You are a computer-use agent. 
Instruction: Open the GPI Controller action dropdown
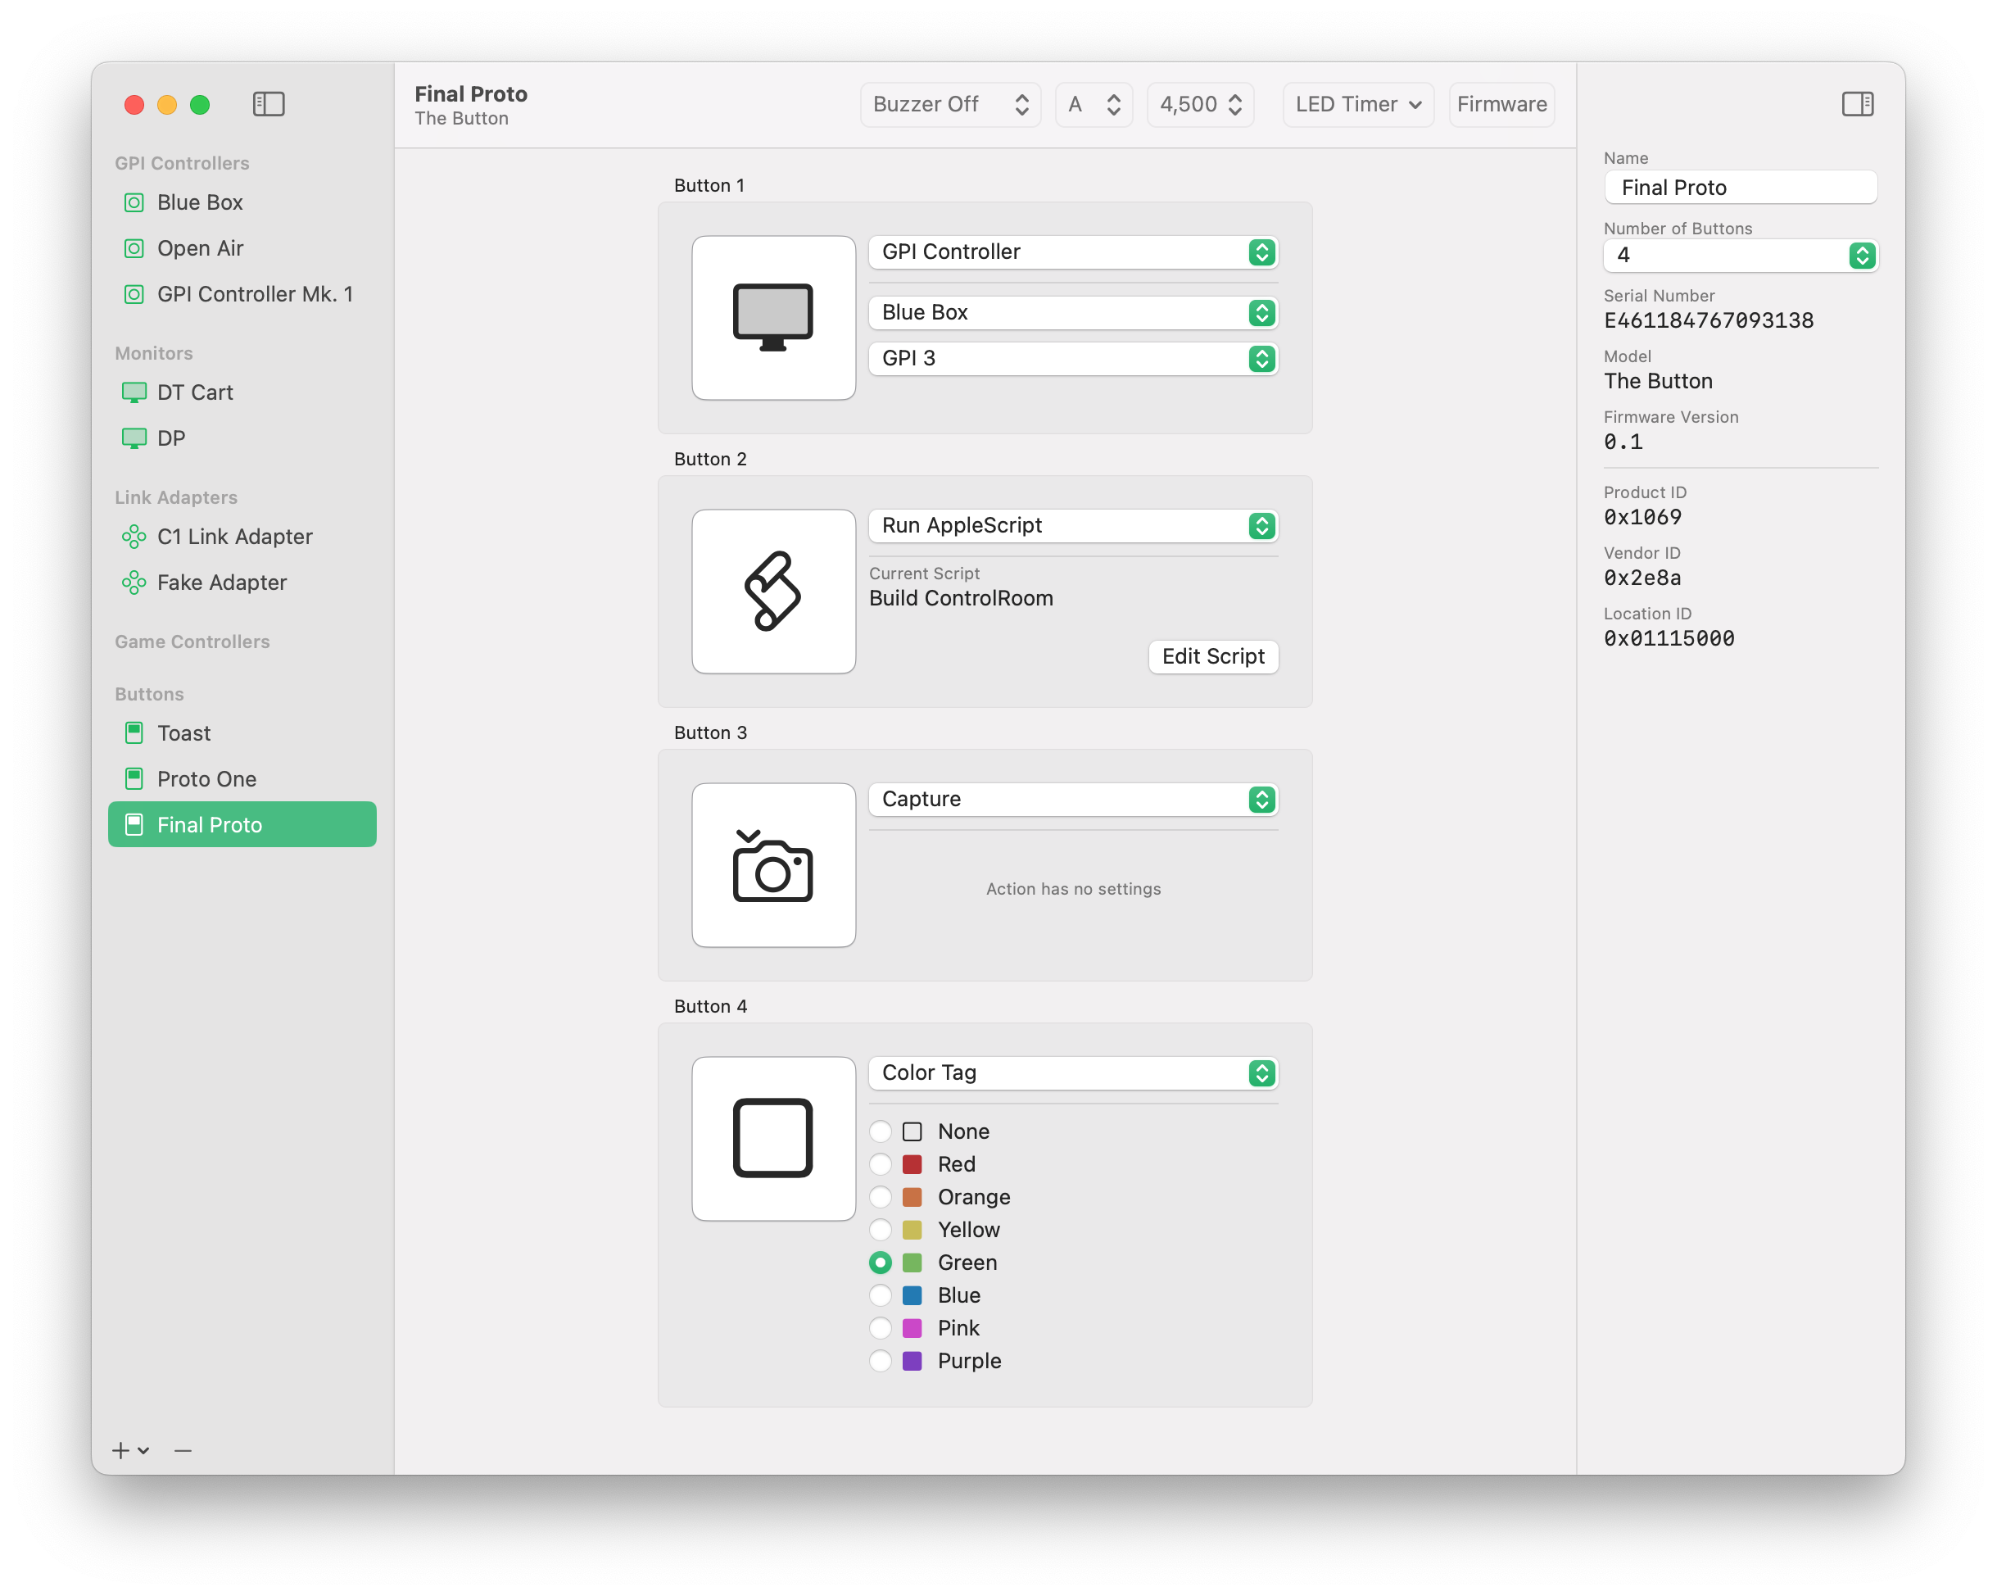[1072, 252]
